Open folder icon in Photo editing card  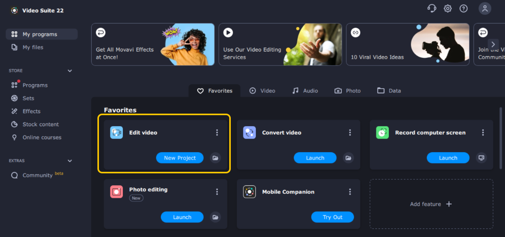[215, 217]
